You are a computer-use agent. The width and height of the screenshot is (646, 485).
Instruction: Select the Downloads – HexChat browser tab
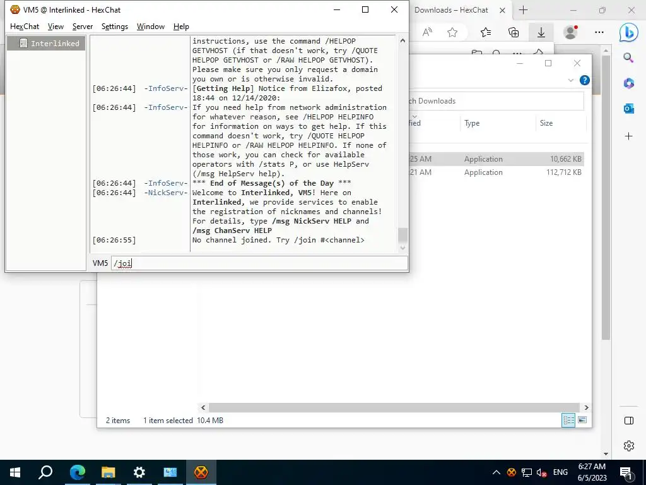pyautogui.click(x=451, y=10)
